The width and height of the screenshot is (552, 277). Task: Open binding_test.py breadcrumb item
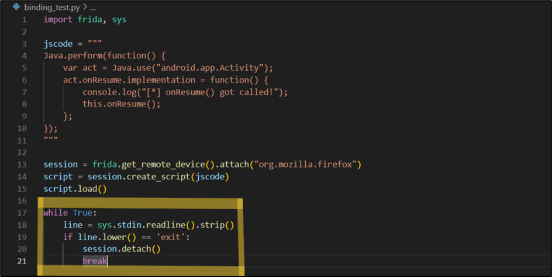pos(52,8)
